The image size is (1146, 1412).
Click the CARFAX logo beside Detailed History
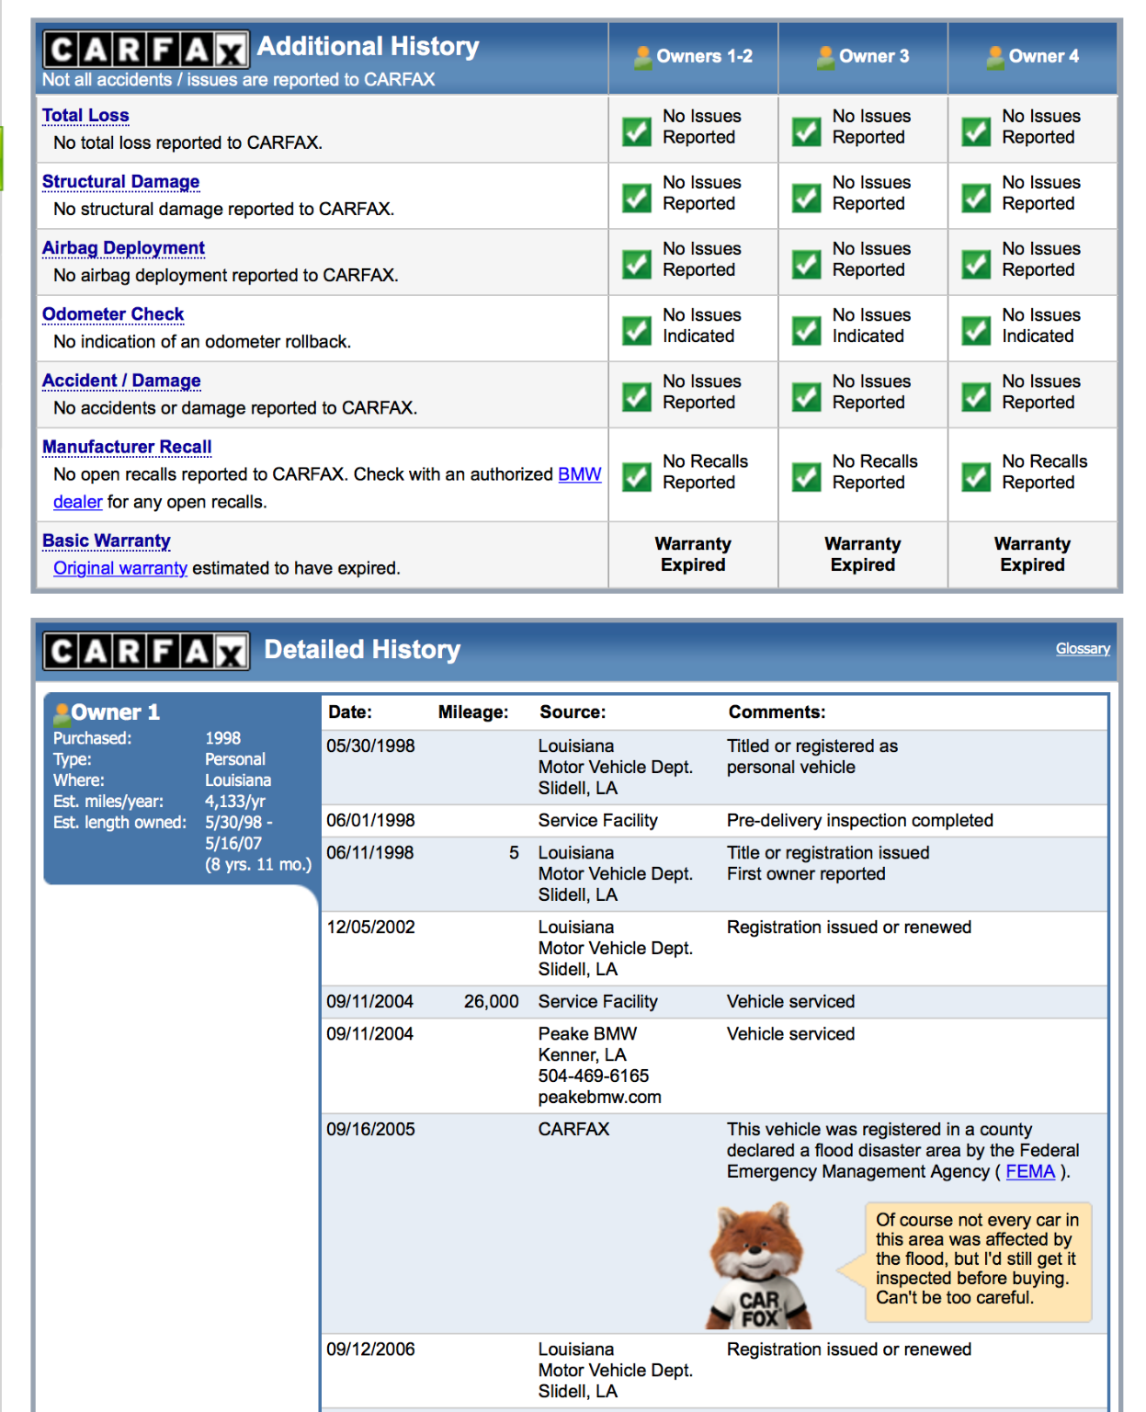[146, 651]
